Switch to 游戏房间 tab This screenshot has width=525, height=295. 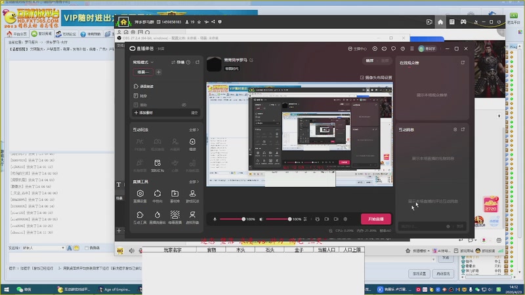(42, 34)
